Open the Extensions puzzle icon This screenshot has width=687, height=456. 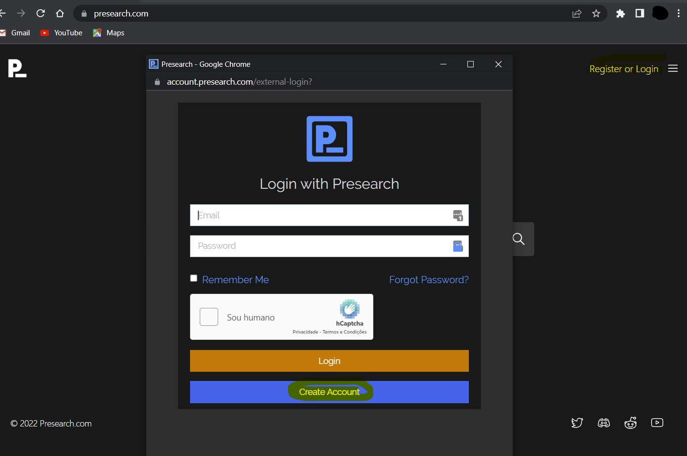click(621, 14)
